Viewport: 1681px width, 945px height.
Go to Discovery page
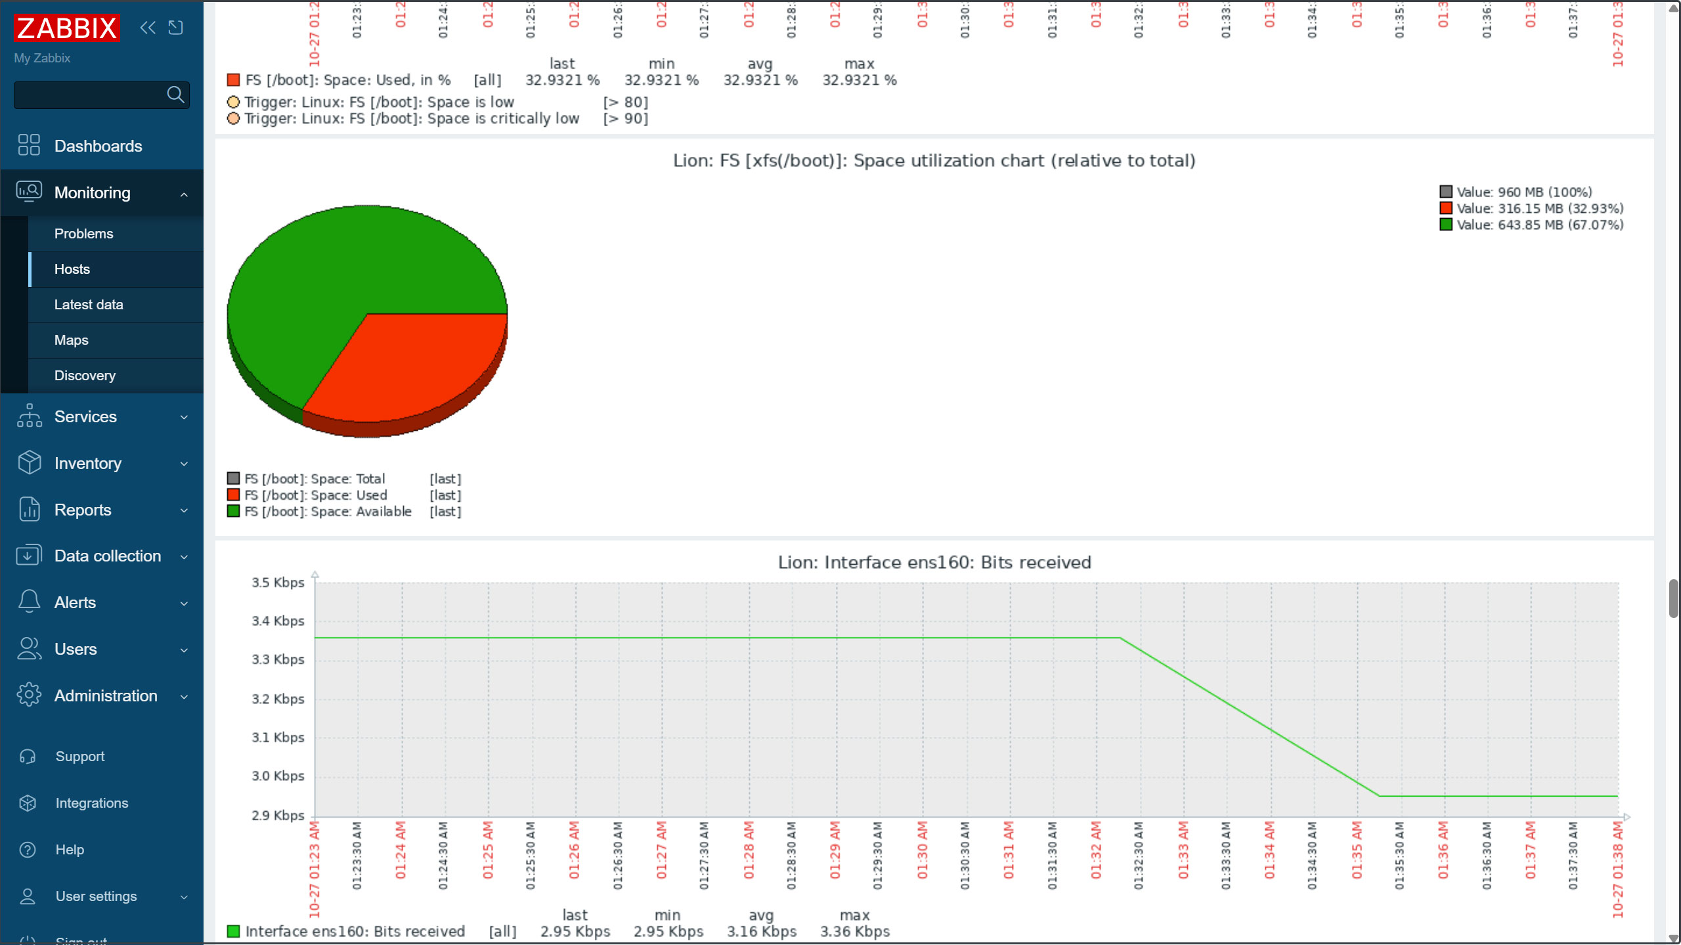pyautogui.click(x=85, y=376)
